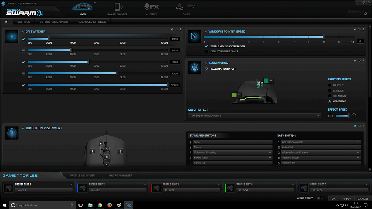The image size is (372, 209).
Task: Pin the DPI Switcher panel
Action: click(x=172, y=30)
